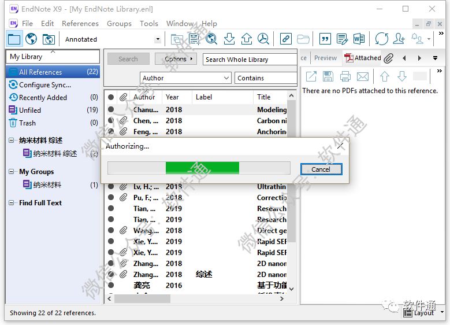Toggle read status dot for Chanu 2018 row
Screen dimensions: 450x325
(x=111, y=109)
